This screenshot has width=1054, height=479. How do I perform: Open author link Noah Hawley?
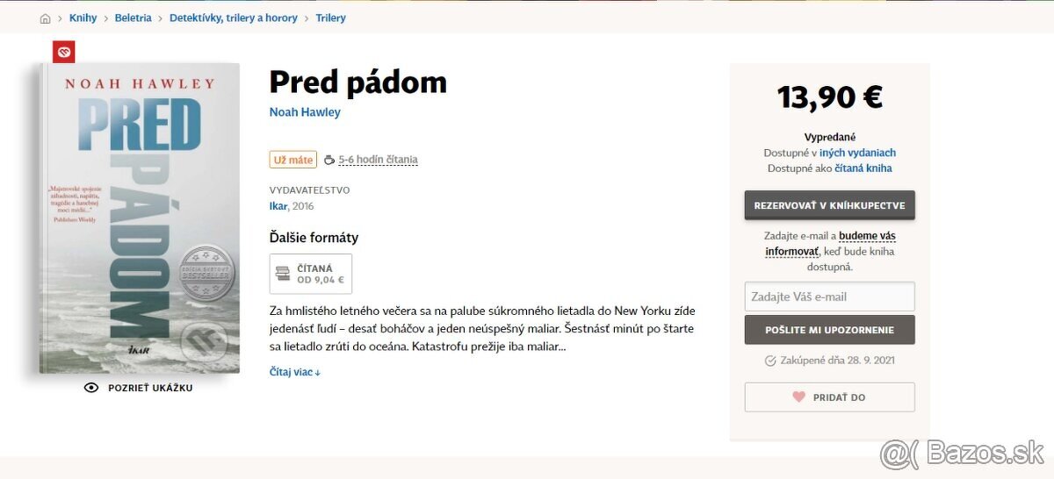point(305,112)
